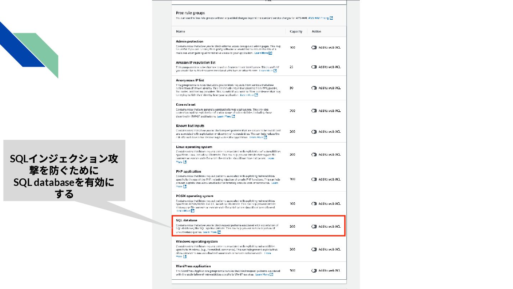Click external-link icon in Known bad inputs description
The width and height of the screenshot is (513, 289).
point(265,137)
